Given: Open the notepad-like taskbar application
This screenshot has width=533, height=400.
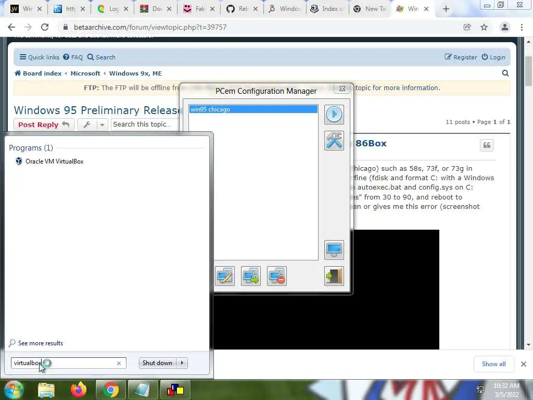Looking at the screenshot, I should point(143,390).
